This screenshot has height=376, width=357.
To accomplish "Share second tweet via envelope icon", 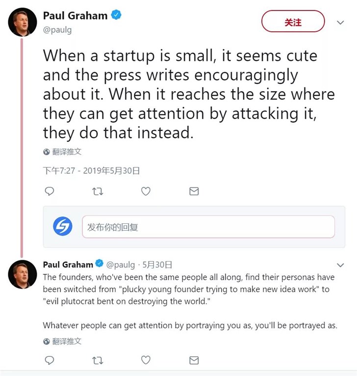I will [x=194, y=360].
